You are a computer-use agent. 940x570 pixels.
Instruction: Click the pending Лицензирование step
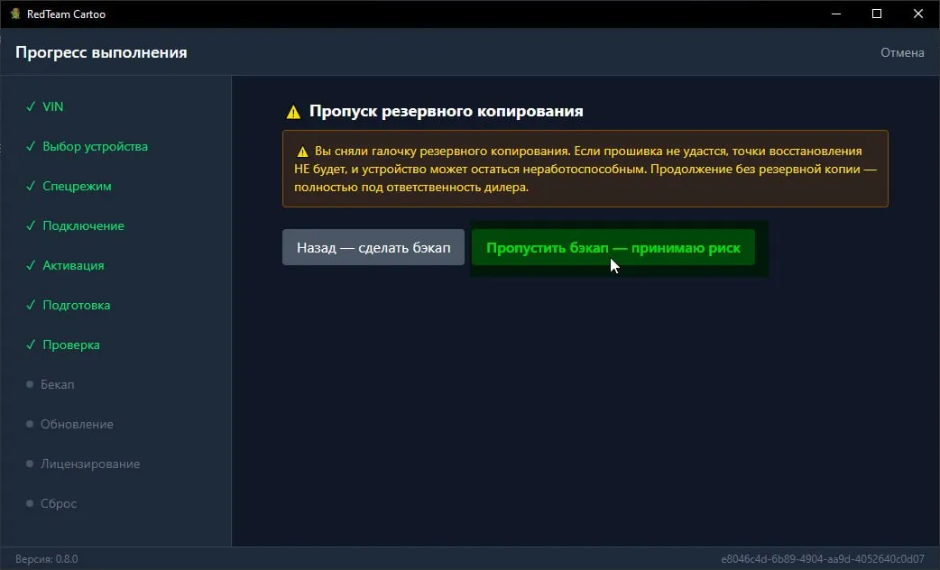pyautogui.click(x=90, y=464)
